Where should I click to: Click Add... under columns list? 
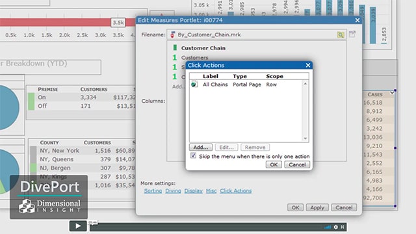point(178,86)
